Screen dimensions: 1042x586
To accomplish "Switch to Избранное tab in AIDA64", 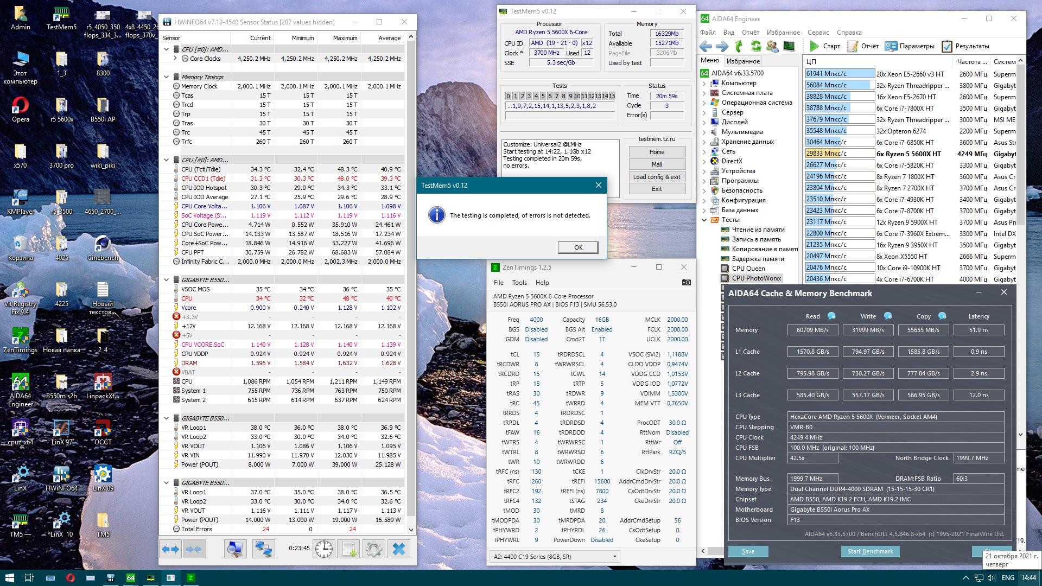I will pos(743,61).
